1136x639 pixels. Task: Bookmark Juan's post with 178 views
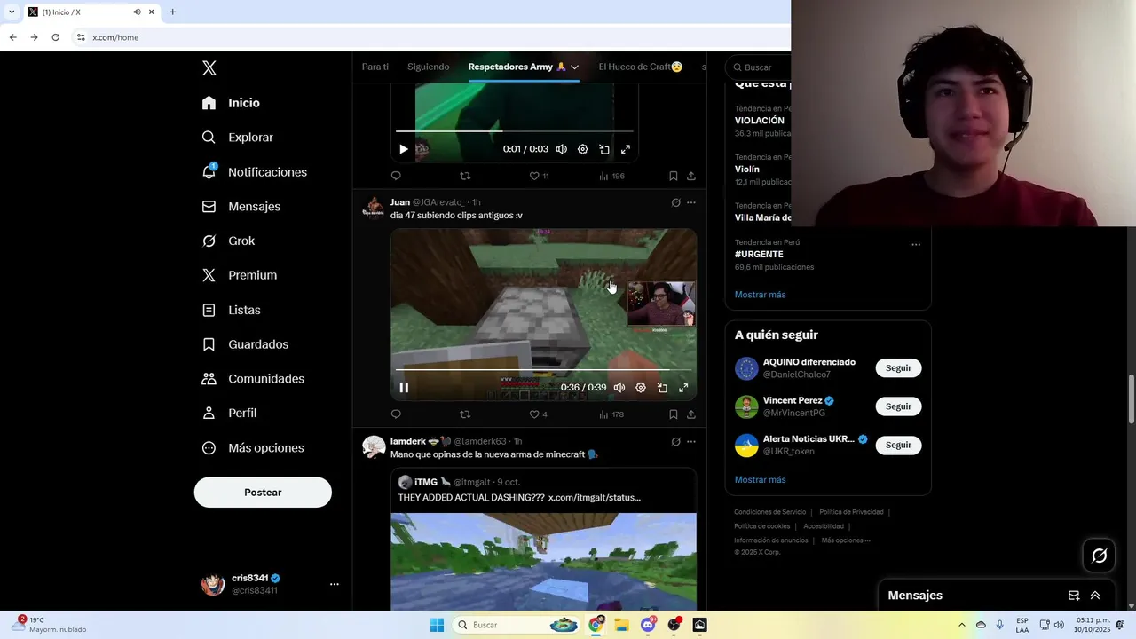click(x=674, y=414)
